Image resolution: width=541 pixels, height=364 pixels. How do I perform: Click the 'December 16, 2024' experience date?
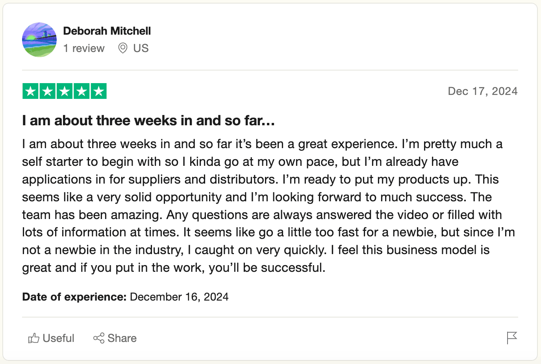pyautogui.click(x=179, y=297)
